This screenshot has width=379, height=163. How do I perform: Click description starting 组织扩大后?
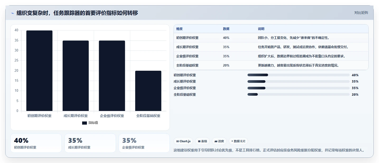point(302,56)
